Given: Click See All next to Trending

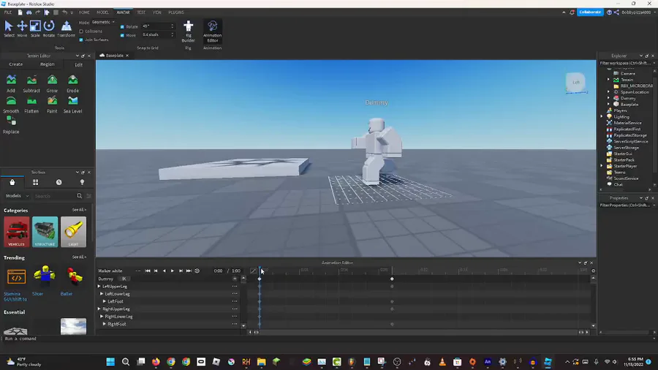Looking at the screenshot, I should 79,257.
